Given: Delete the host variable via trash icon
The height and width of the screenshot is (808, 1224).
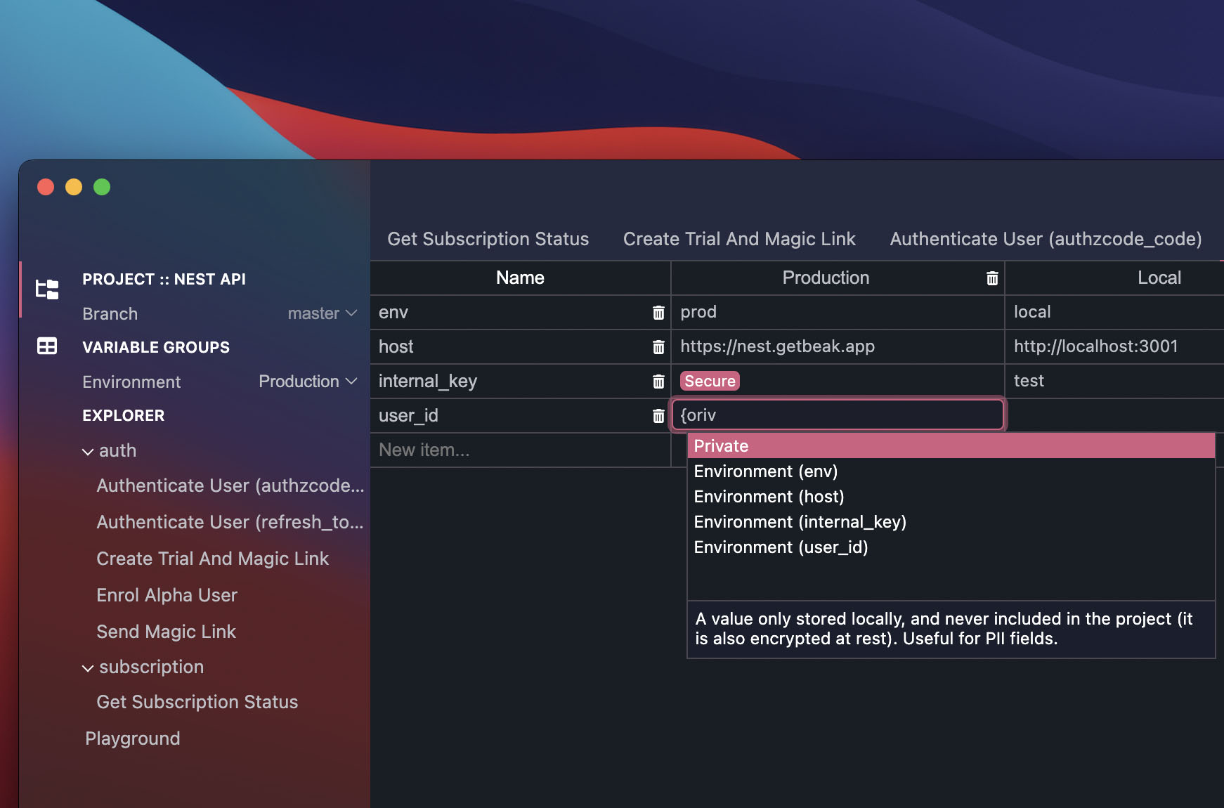Looking at the screenshot, I should click(x=658, y=346).
